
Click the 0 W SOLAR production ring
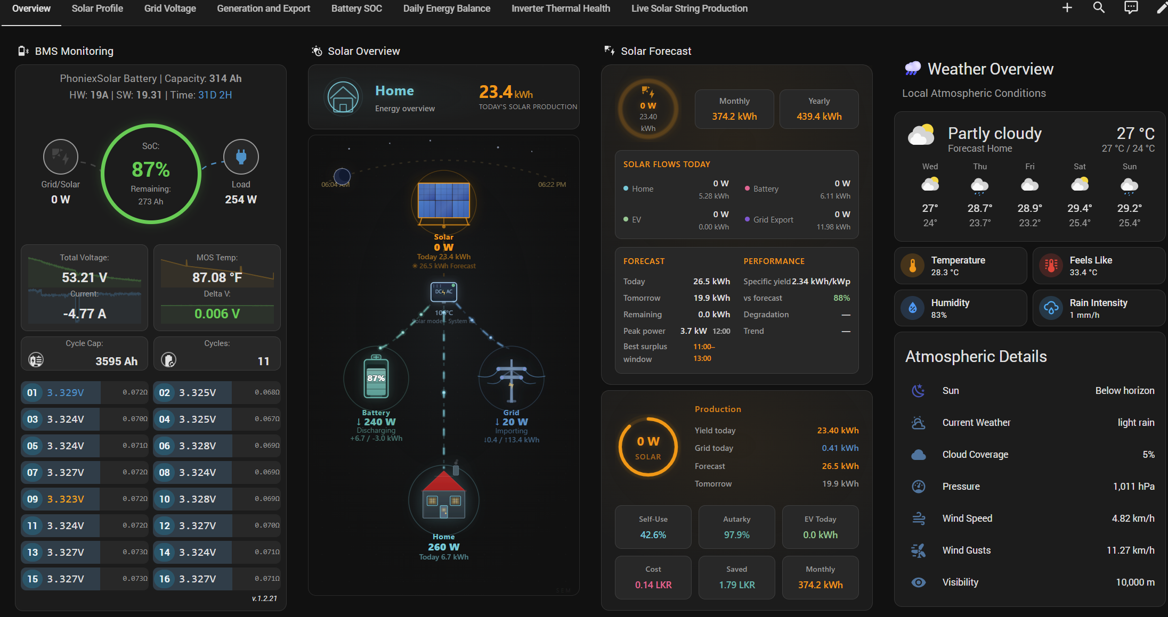tap(648, 446)
